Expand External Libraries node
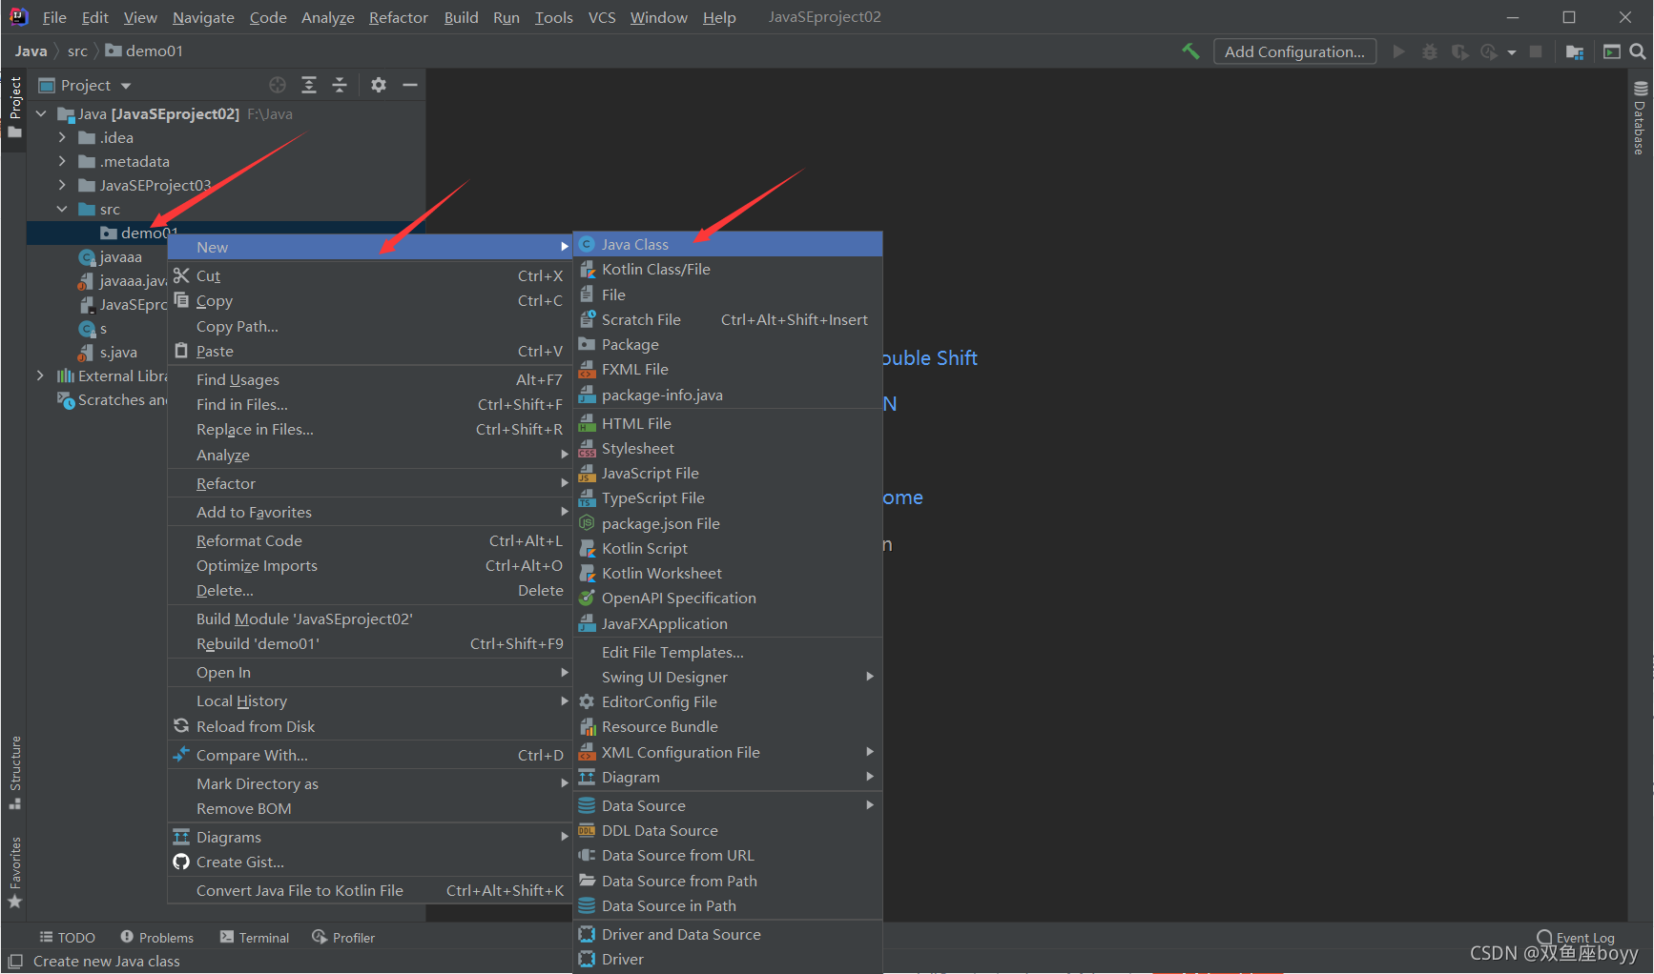 [40, 375]
